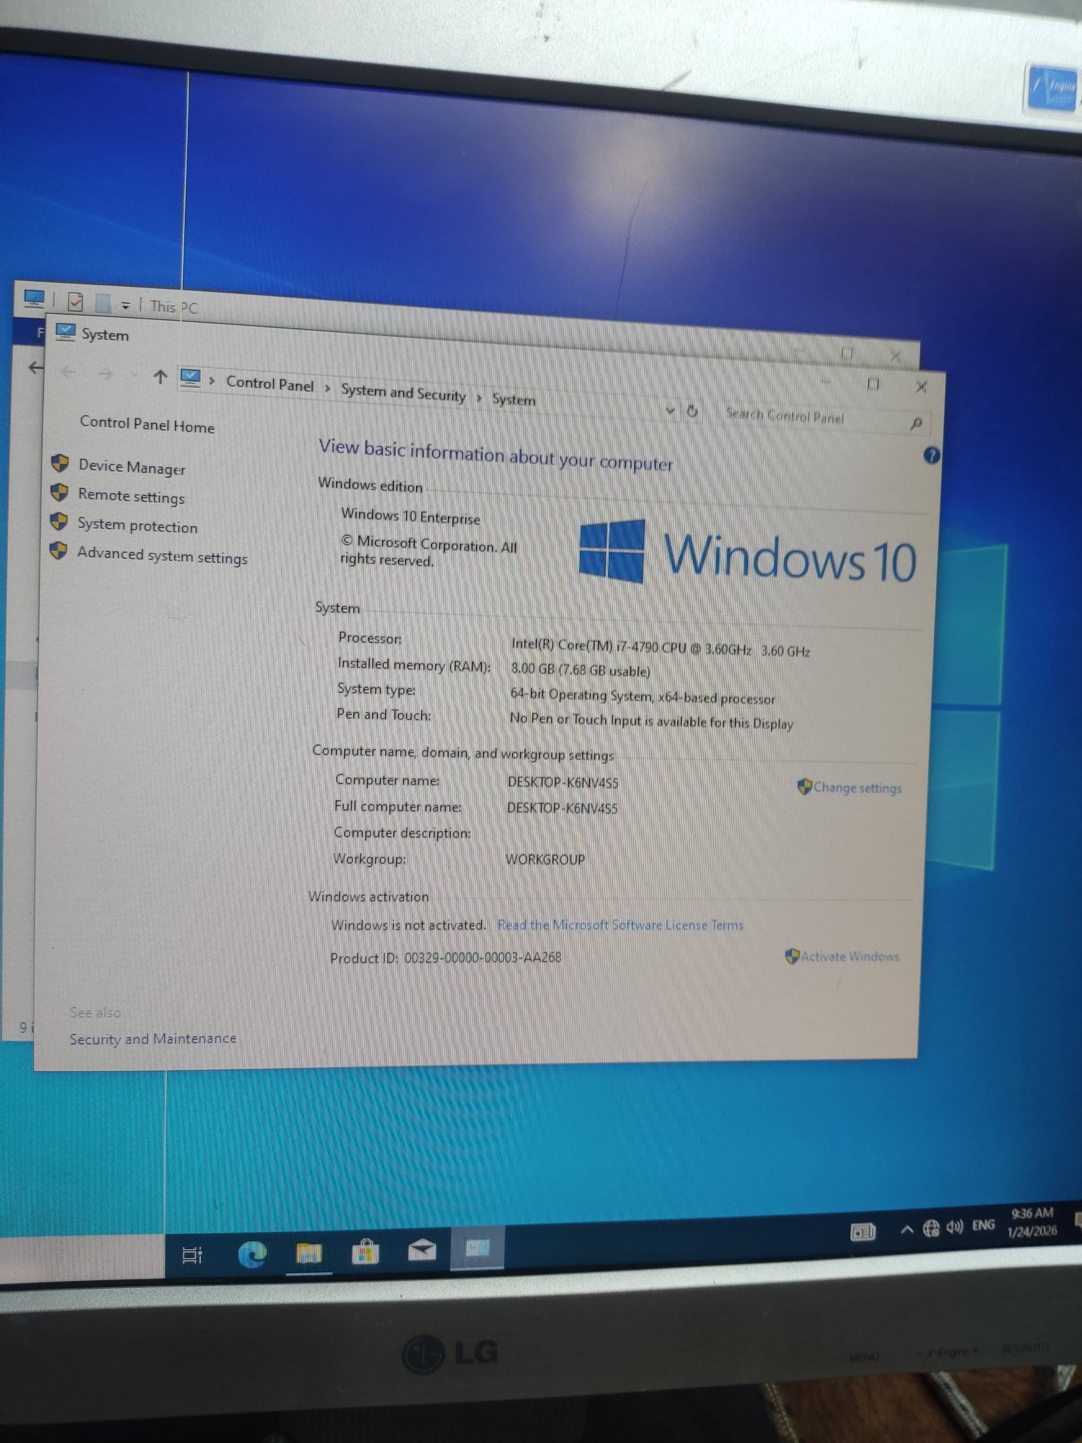
Task: Open Advanced system settings link
Action: pos(162,555)
